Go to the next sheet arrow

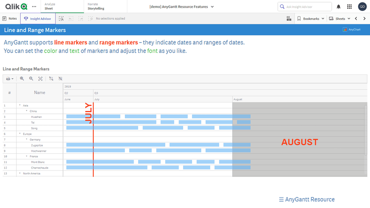point(364,18)
